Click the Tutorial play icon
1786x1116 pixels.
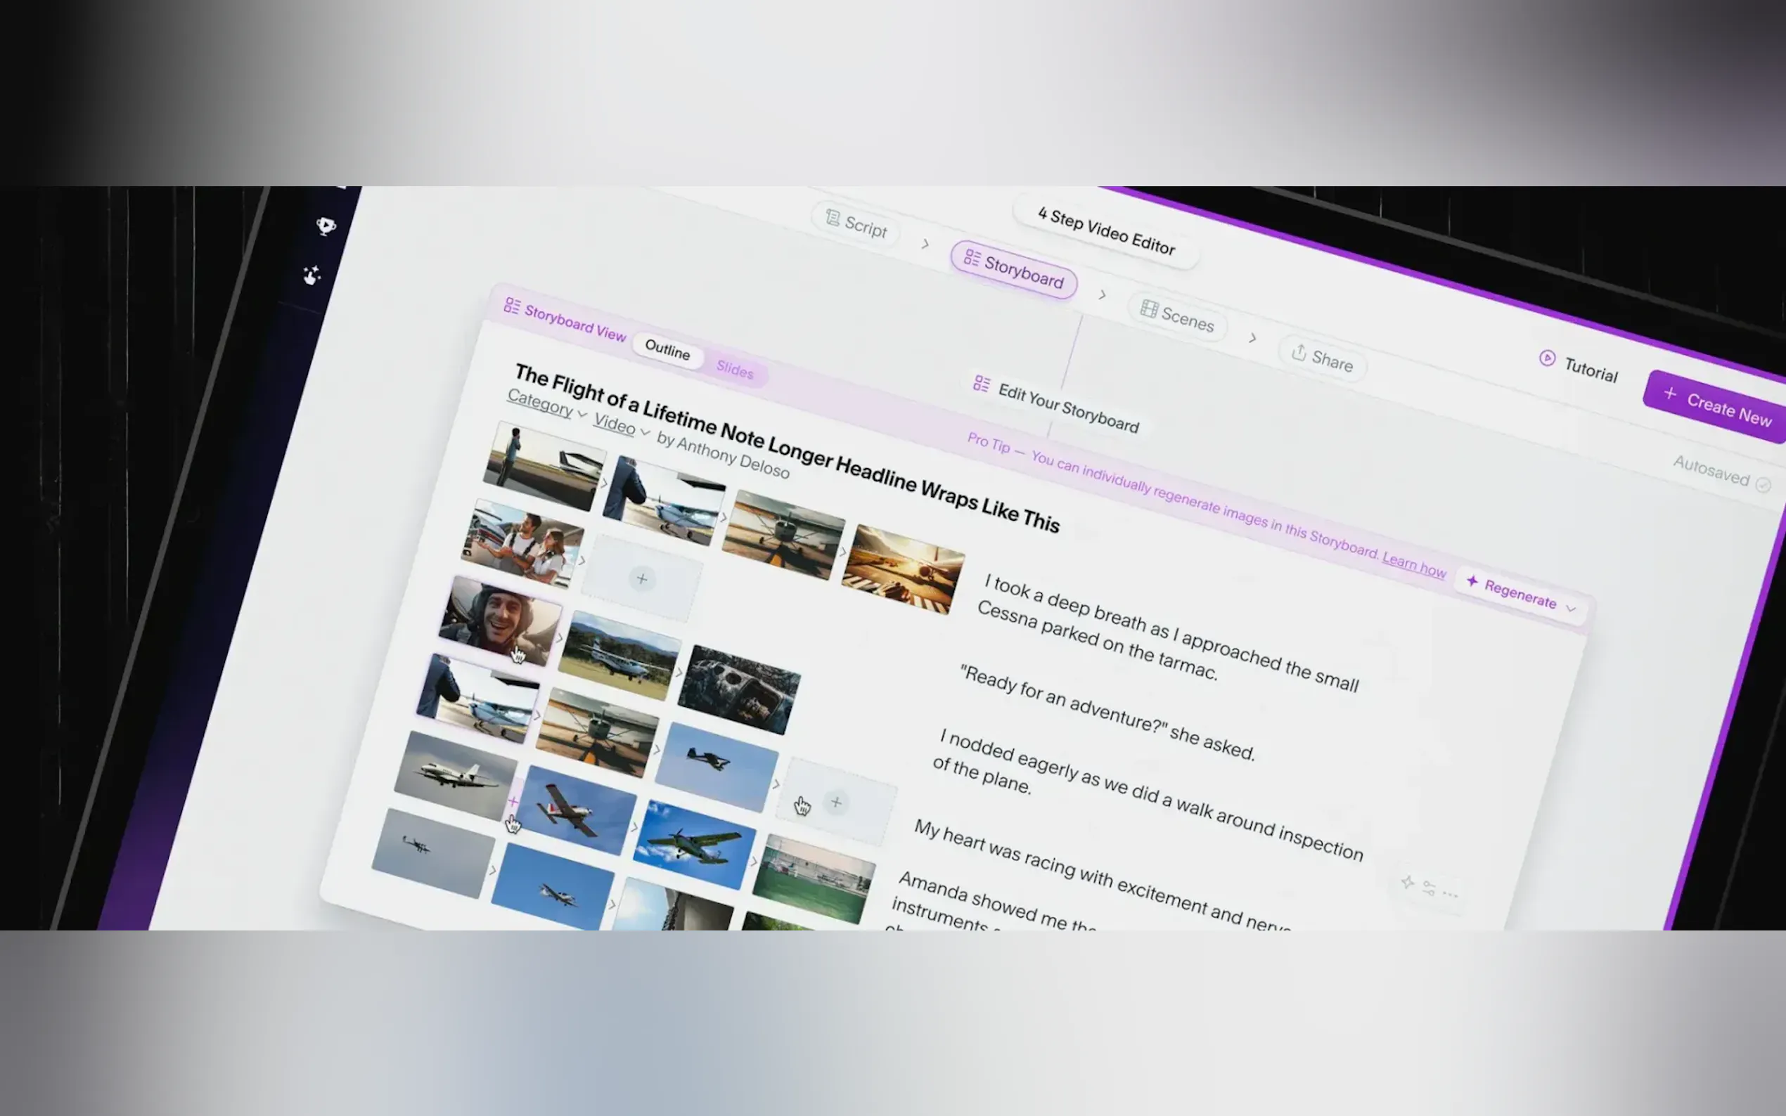(x=1547, y=358)
